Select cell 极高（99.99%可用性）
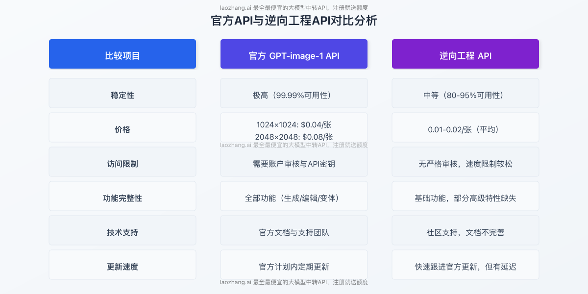This screenshot has width=588, height=294. (294, 93)
